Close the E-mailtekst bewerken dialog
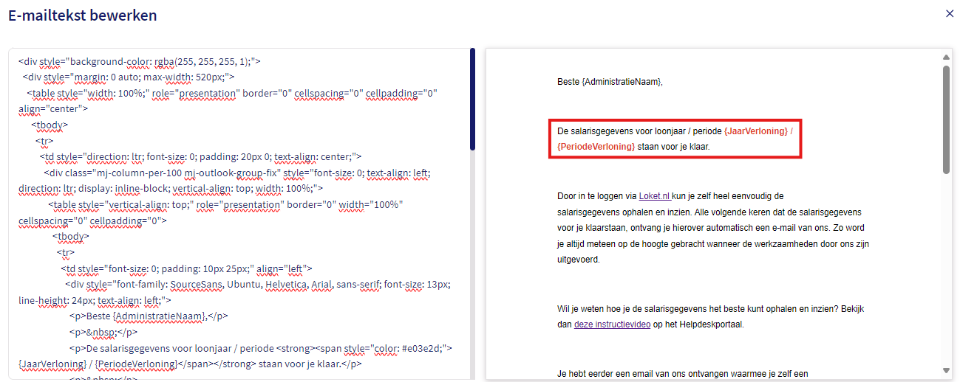This screenshot has width=960, height=382. click(x=950, y=13)
